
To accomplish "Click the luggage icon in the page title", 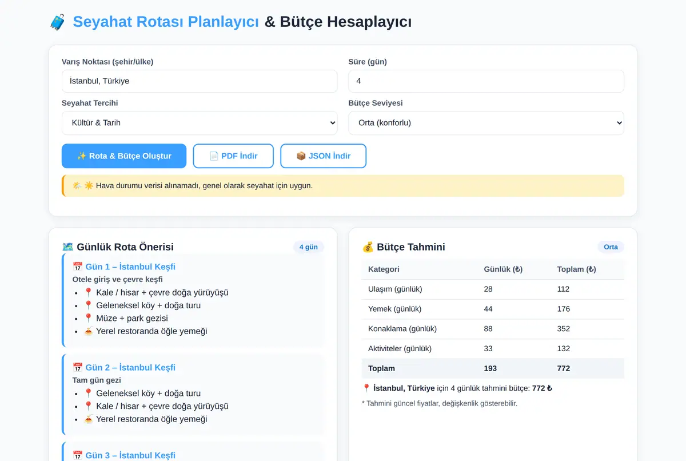I will coord(58,22).
